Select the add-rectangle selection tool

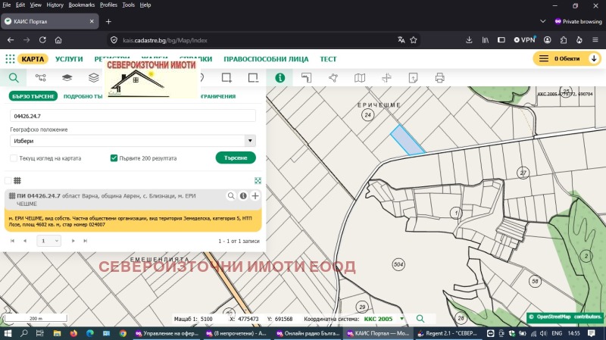[x=226, y=78]
